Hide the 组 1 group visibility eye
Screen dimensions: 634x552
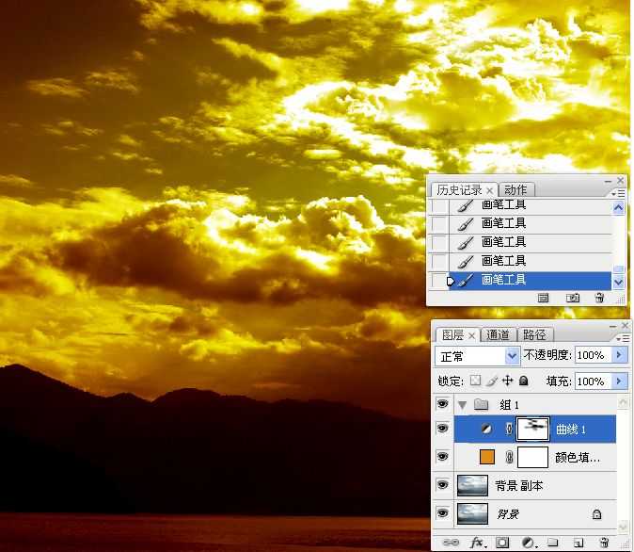point(442,404)
